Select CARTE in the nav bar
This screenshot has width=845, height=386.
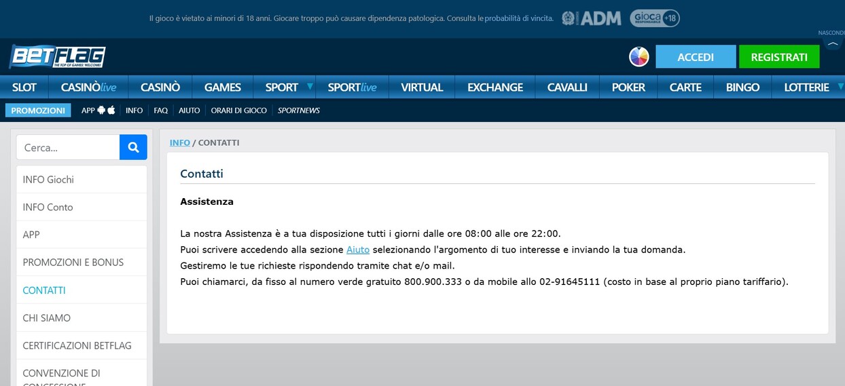point(685,87)
